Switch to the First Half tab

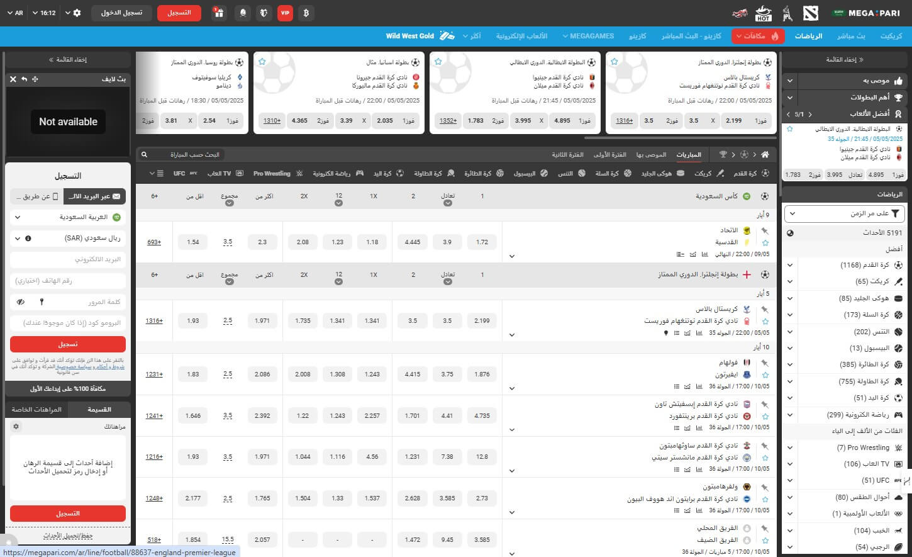point(610,154)
